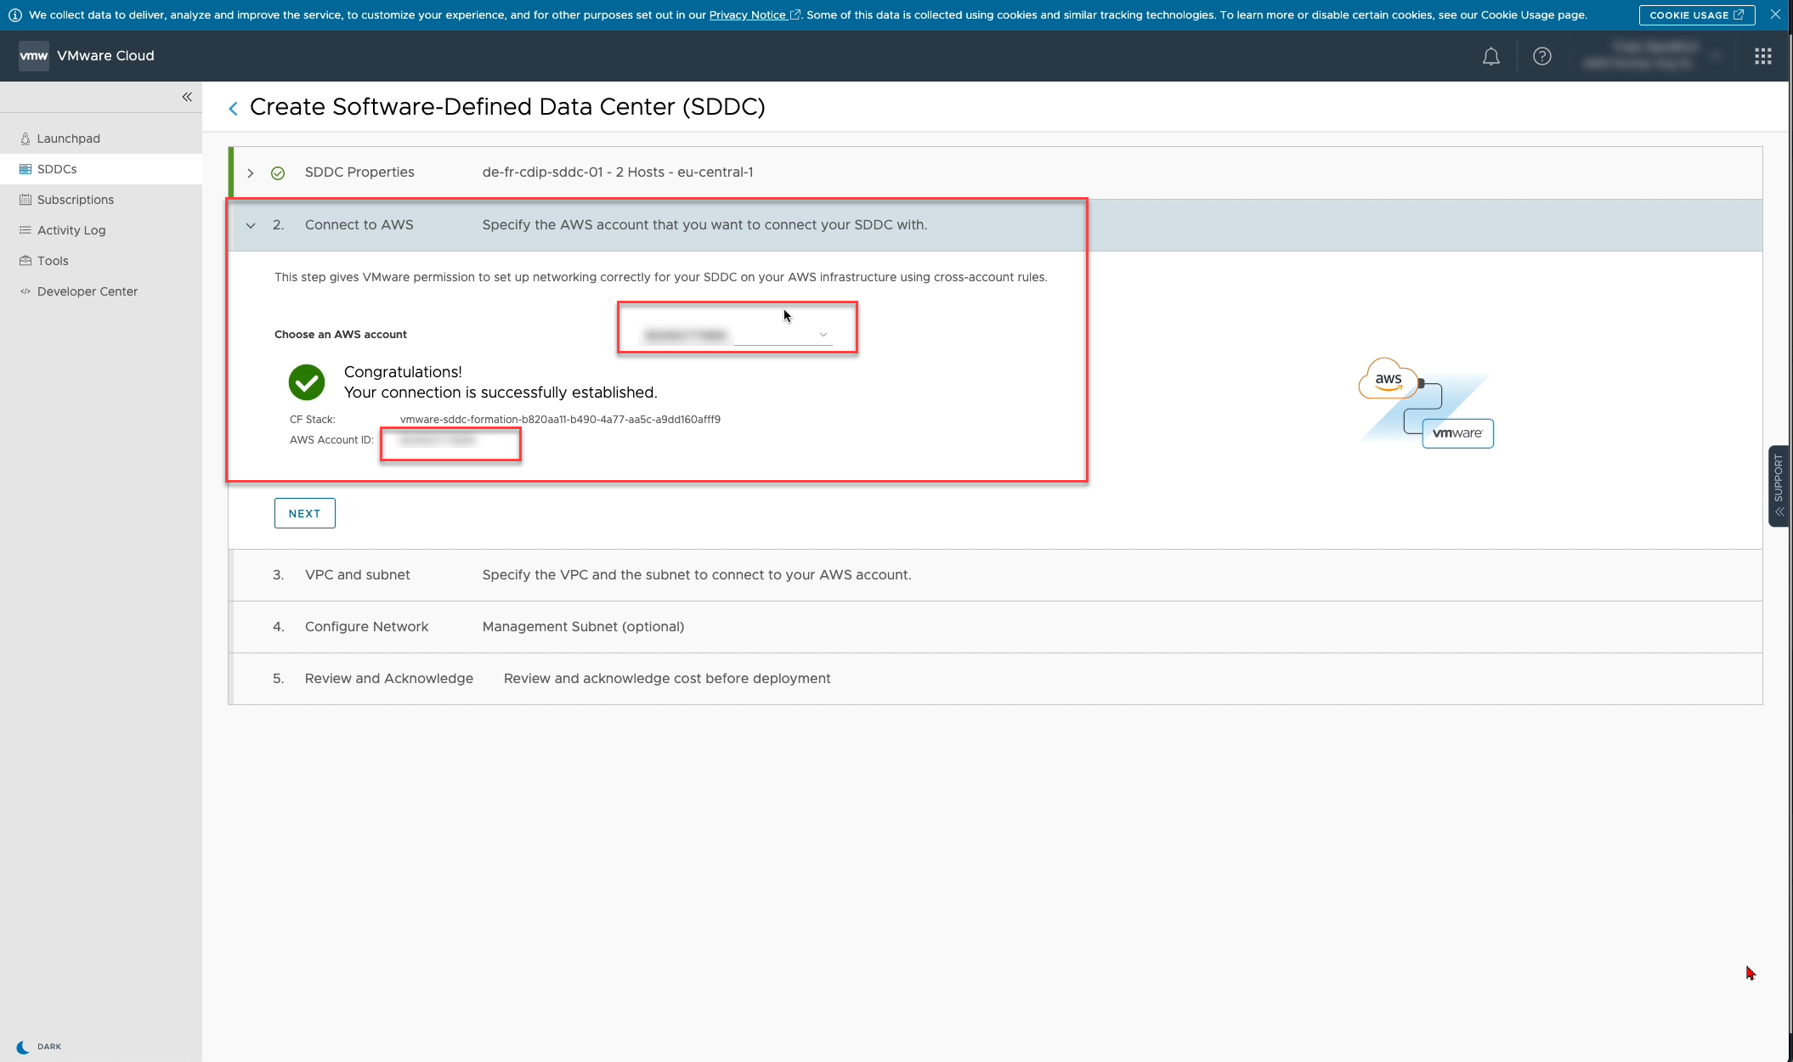The width and height of the screenshot is (1793, 1062).
Task: Click the large green success checkmark
Action: 307,382
